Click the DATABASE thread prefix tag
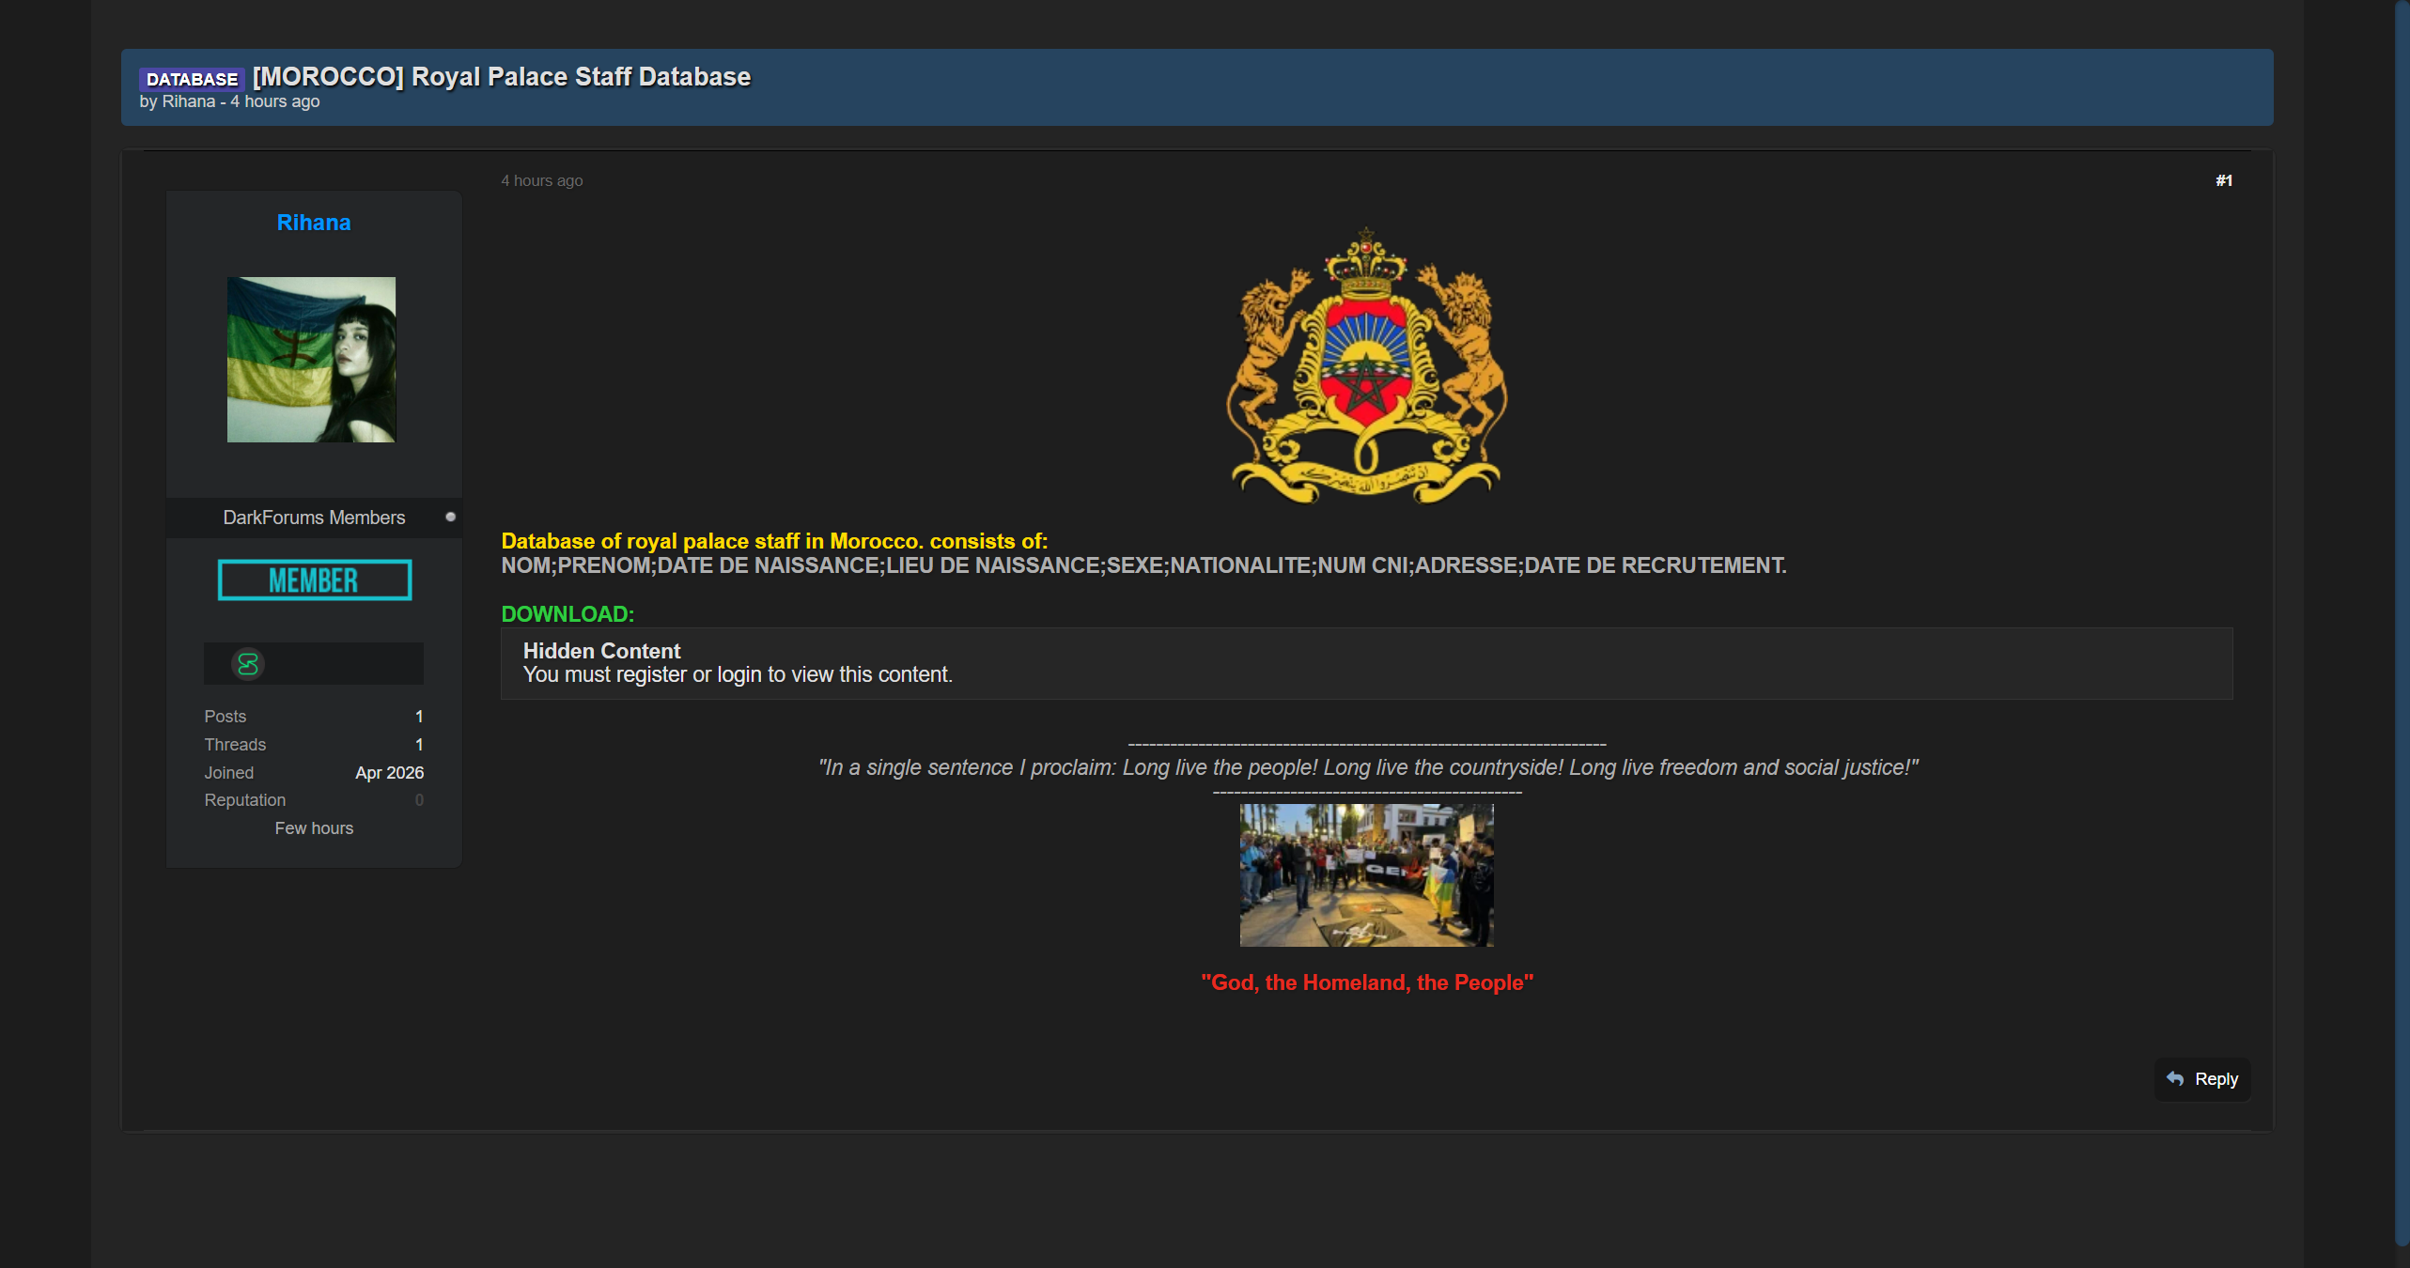This screenshot has width=2410, height=1268. [x=192, y=79]
